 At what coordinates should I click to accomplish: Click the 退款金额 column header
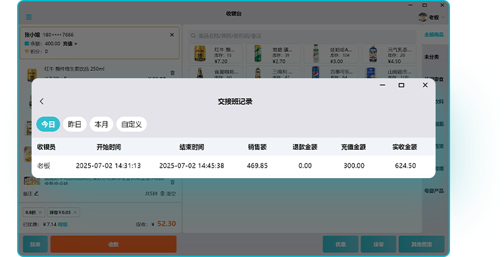coord(305,147)
